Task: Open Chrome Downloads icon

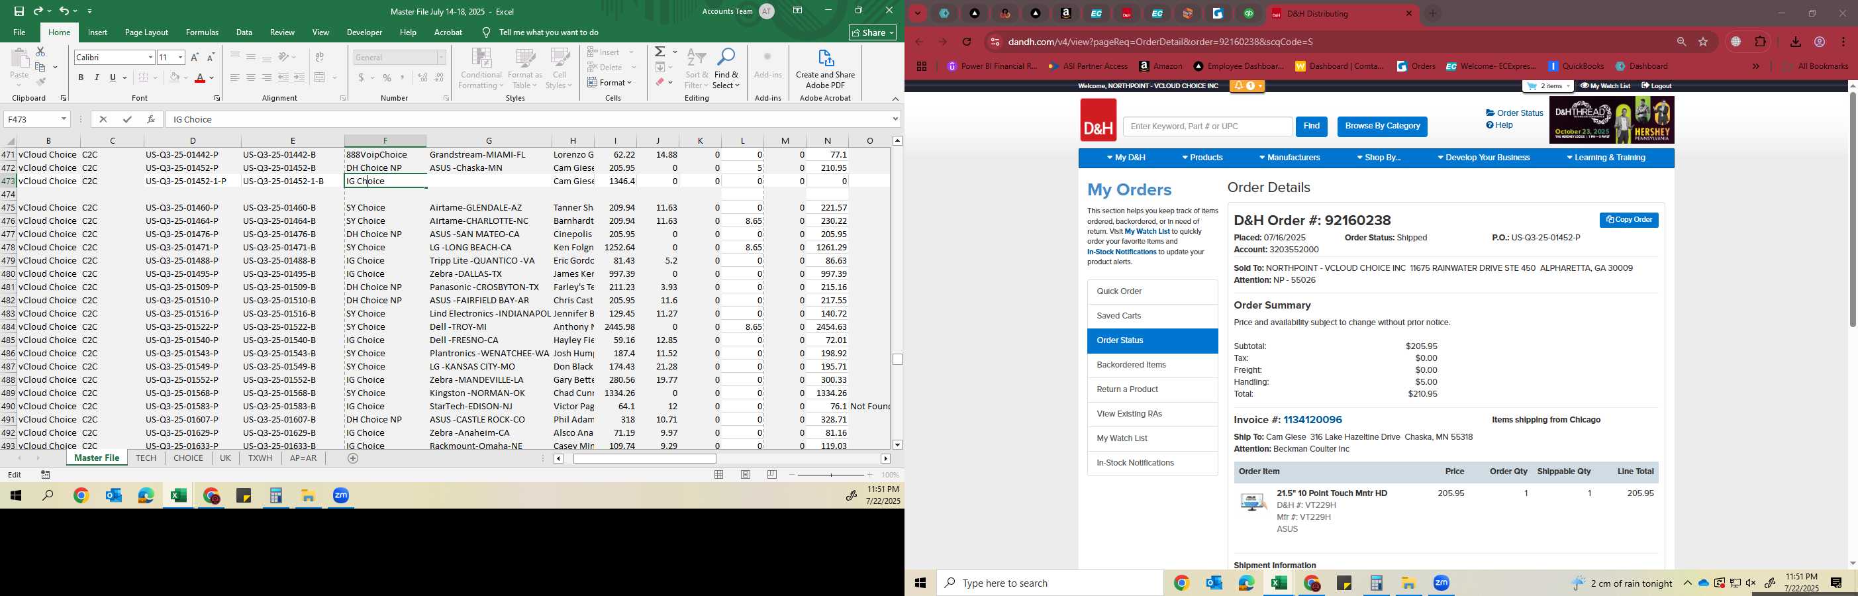Action: point(1795,42)
